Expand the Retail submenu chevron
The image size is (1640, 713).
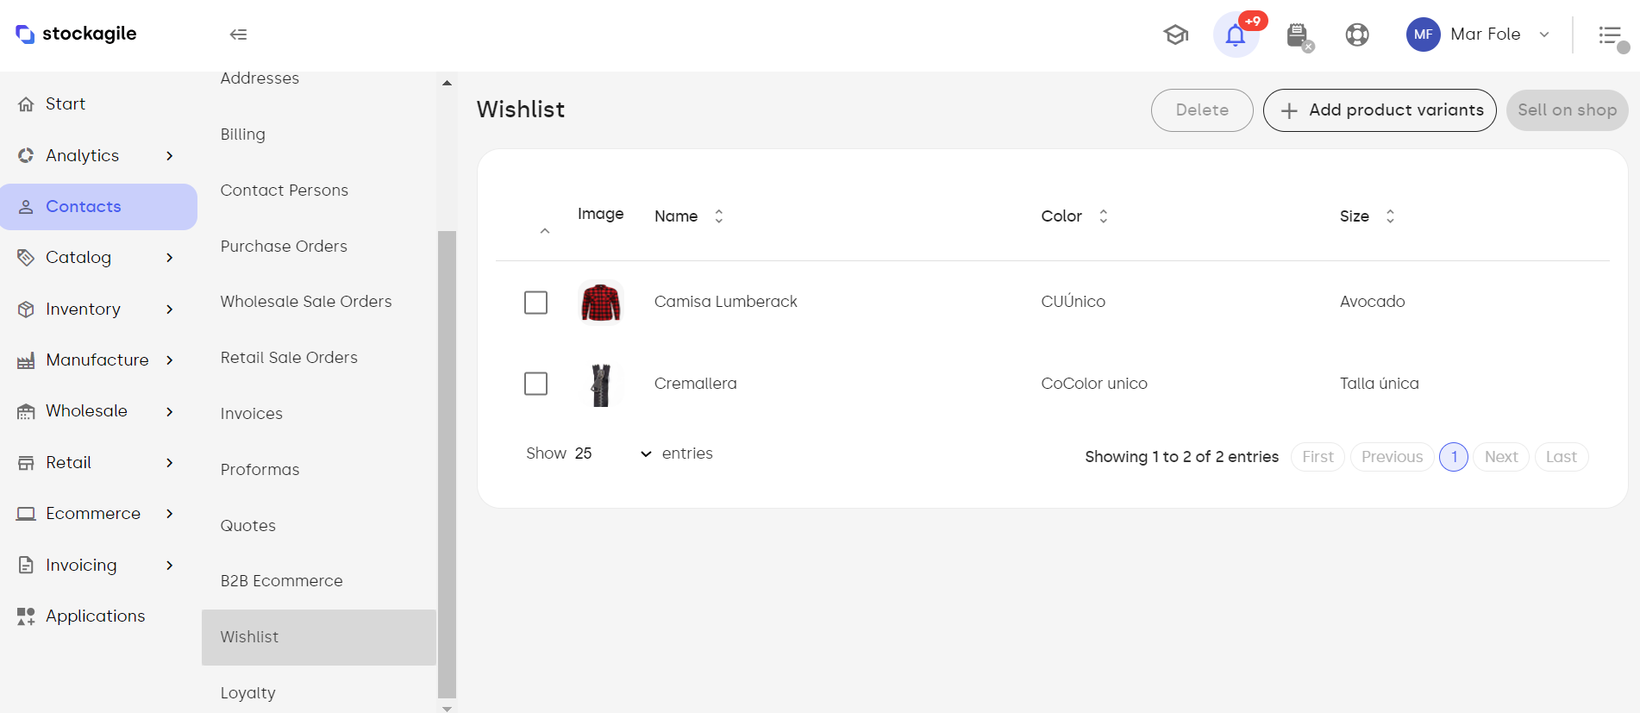(x=169, y=463)
